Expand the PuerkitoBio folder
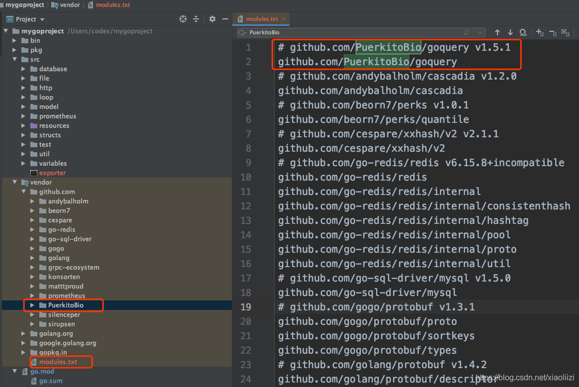Viewport: 579px width, 387px height. click(x=32, y=305)
